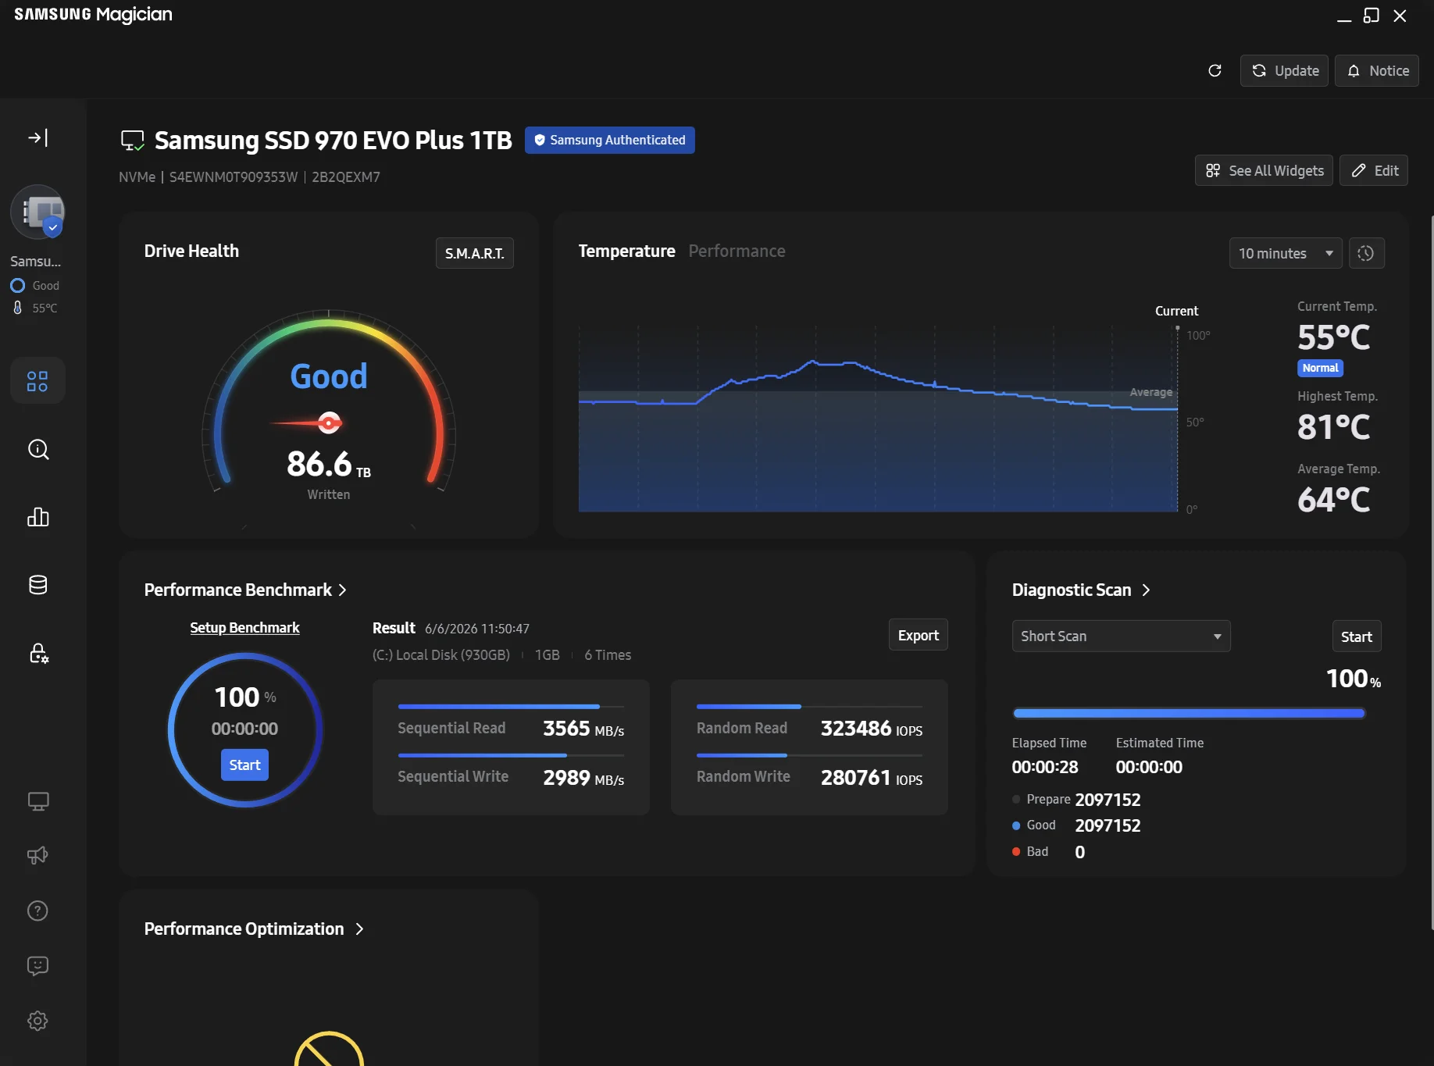Click the vertical scrollbar on right edge
The width and height of the screenshot is (1434, 1066).
point(1432,572)
